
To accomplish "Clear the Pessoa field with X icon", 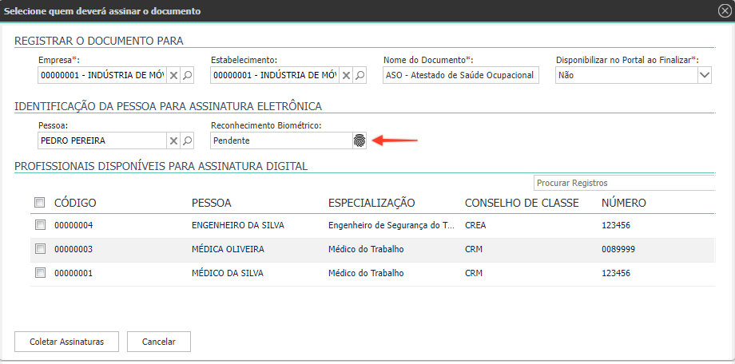I will (x=173, y=141).
